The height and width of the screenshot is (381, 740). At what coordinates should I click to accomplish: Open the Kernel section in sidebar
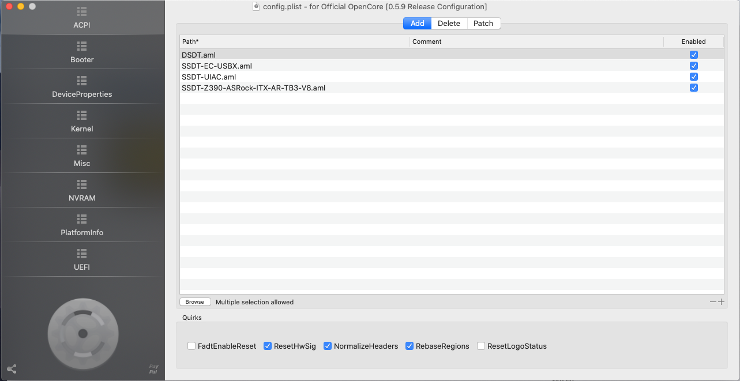point(82,122)
